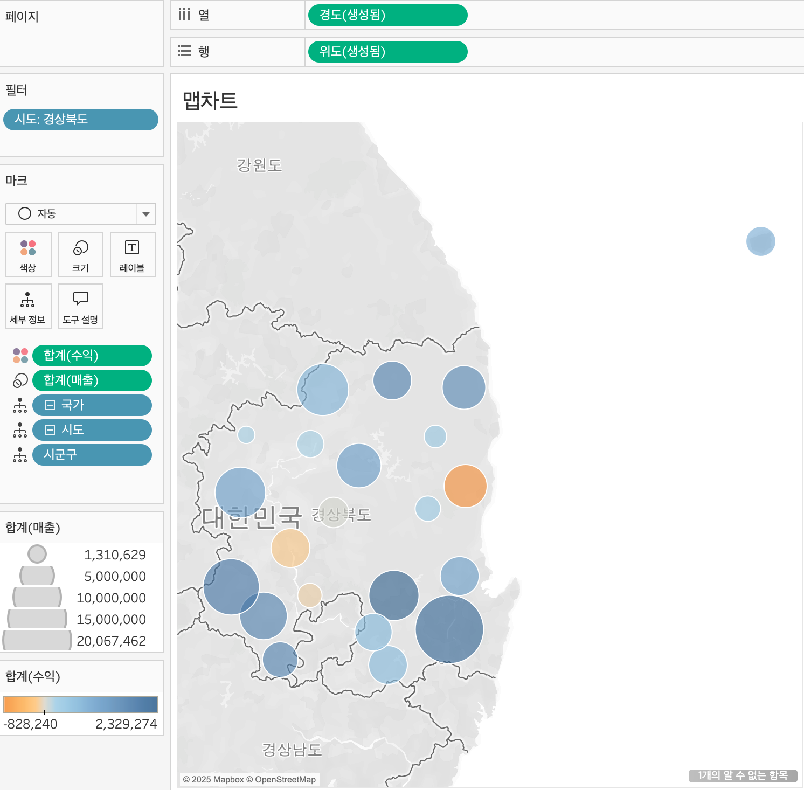Click the 10,000,000 size legend value
Screen dimensions: 804x790
112,598
